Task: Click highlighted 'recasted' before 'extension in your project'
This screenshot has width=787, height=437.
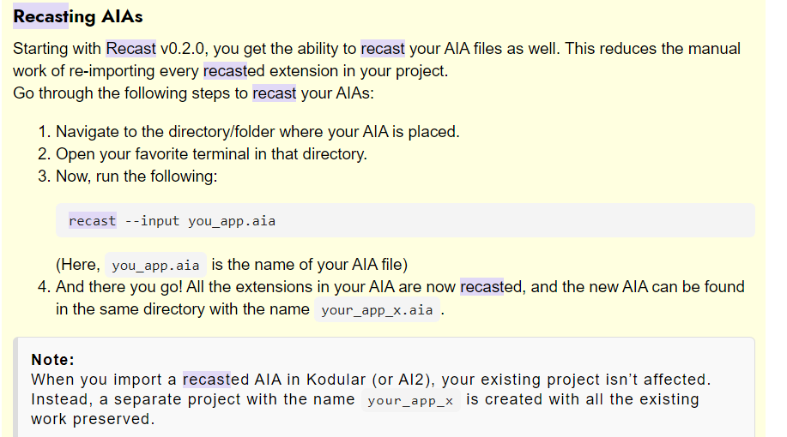Action: 226,70
